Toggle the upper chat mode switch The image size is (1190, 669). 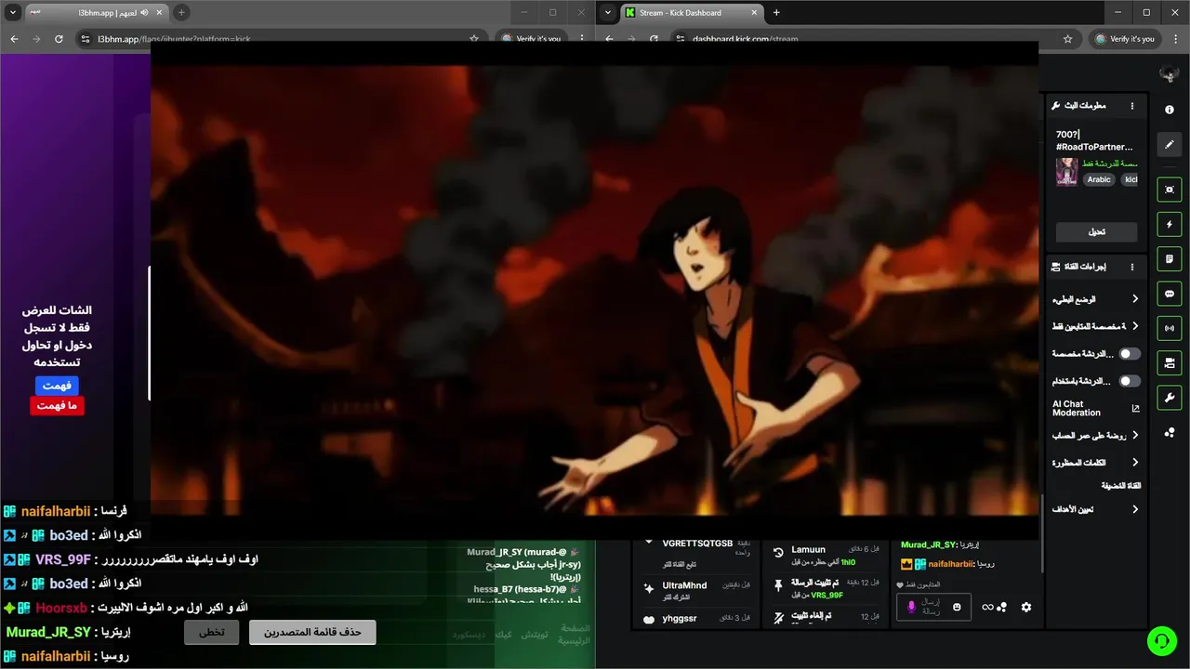[x=1130, y=354]
